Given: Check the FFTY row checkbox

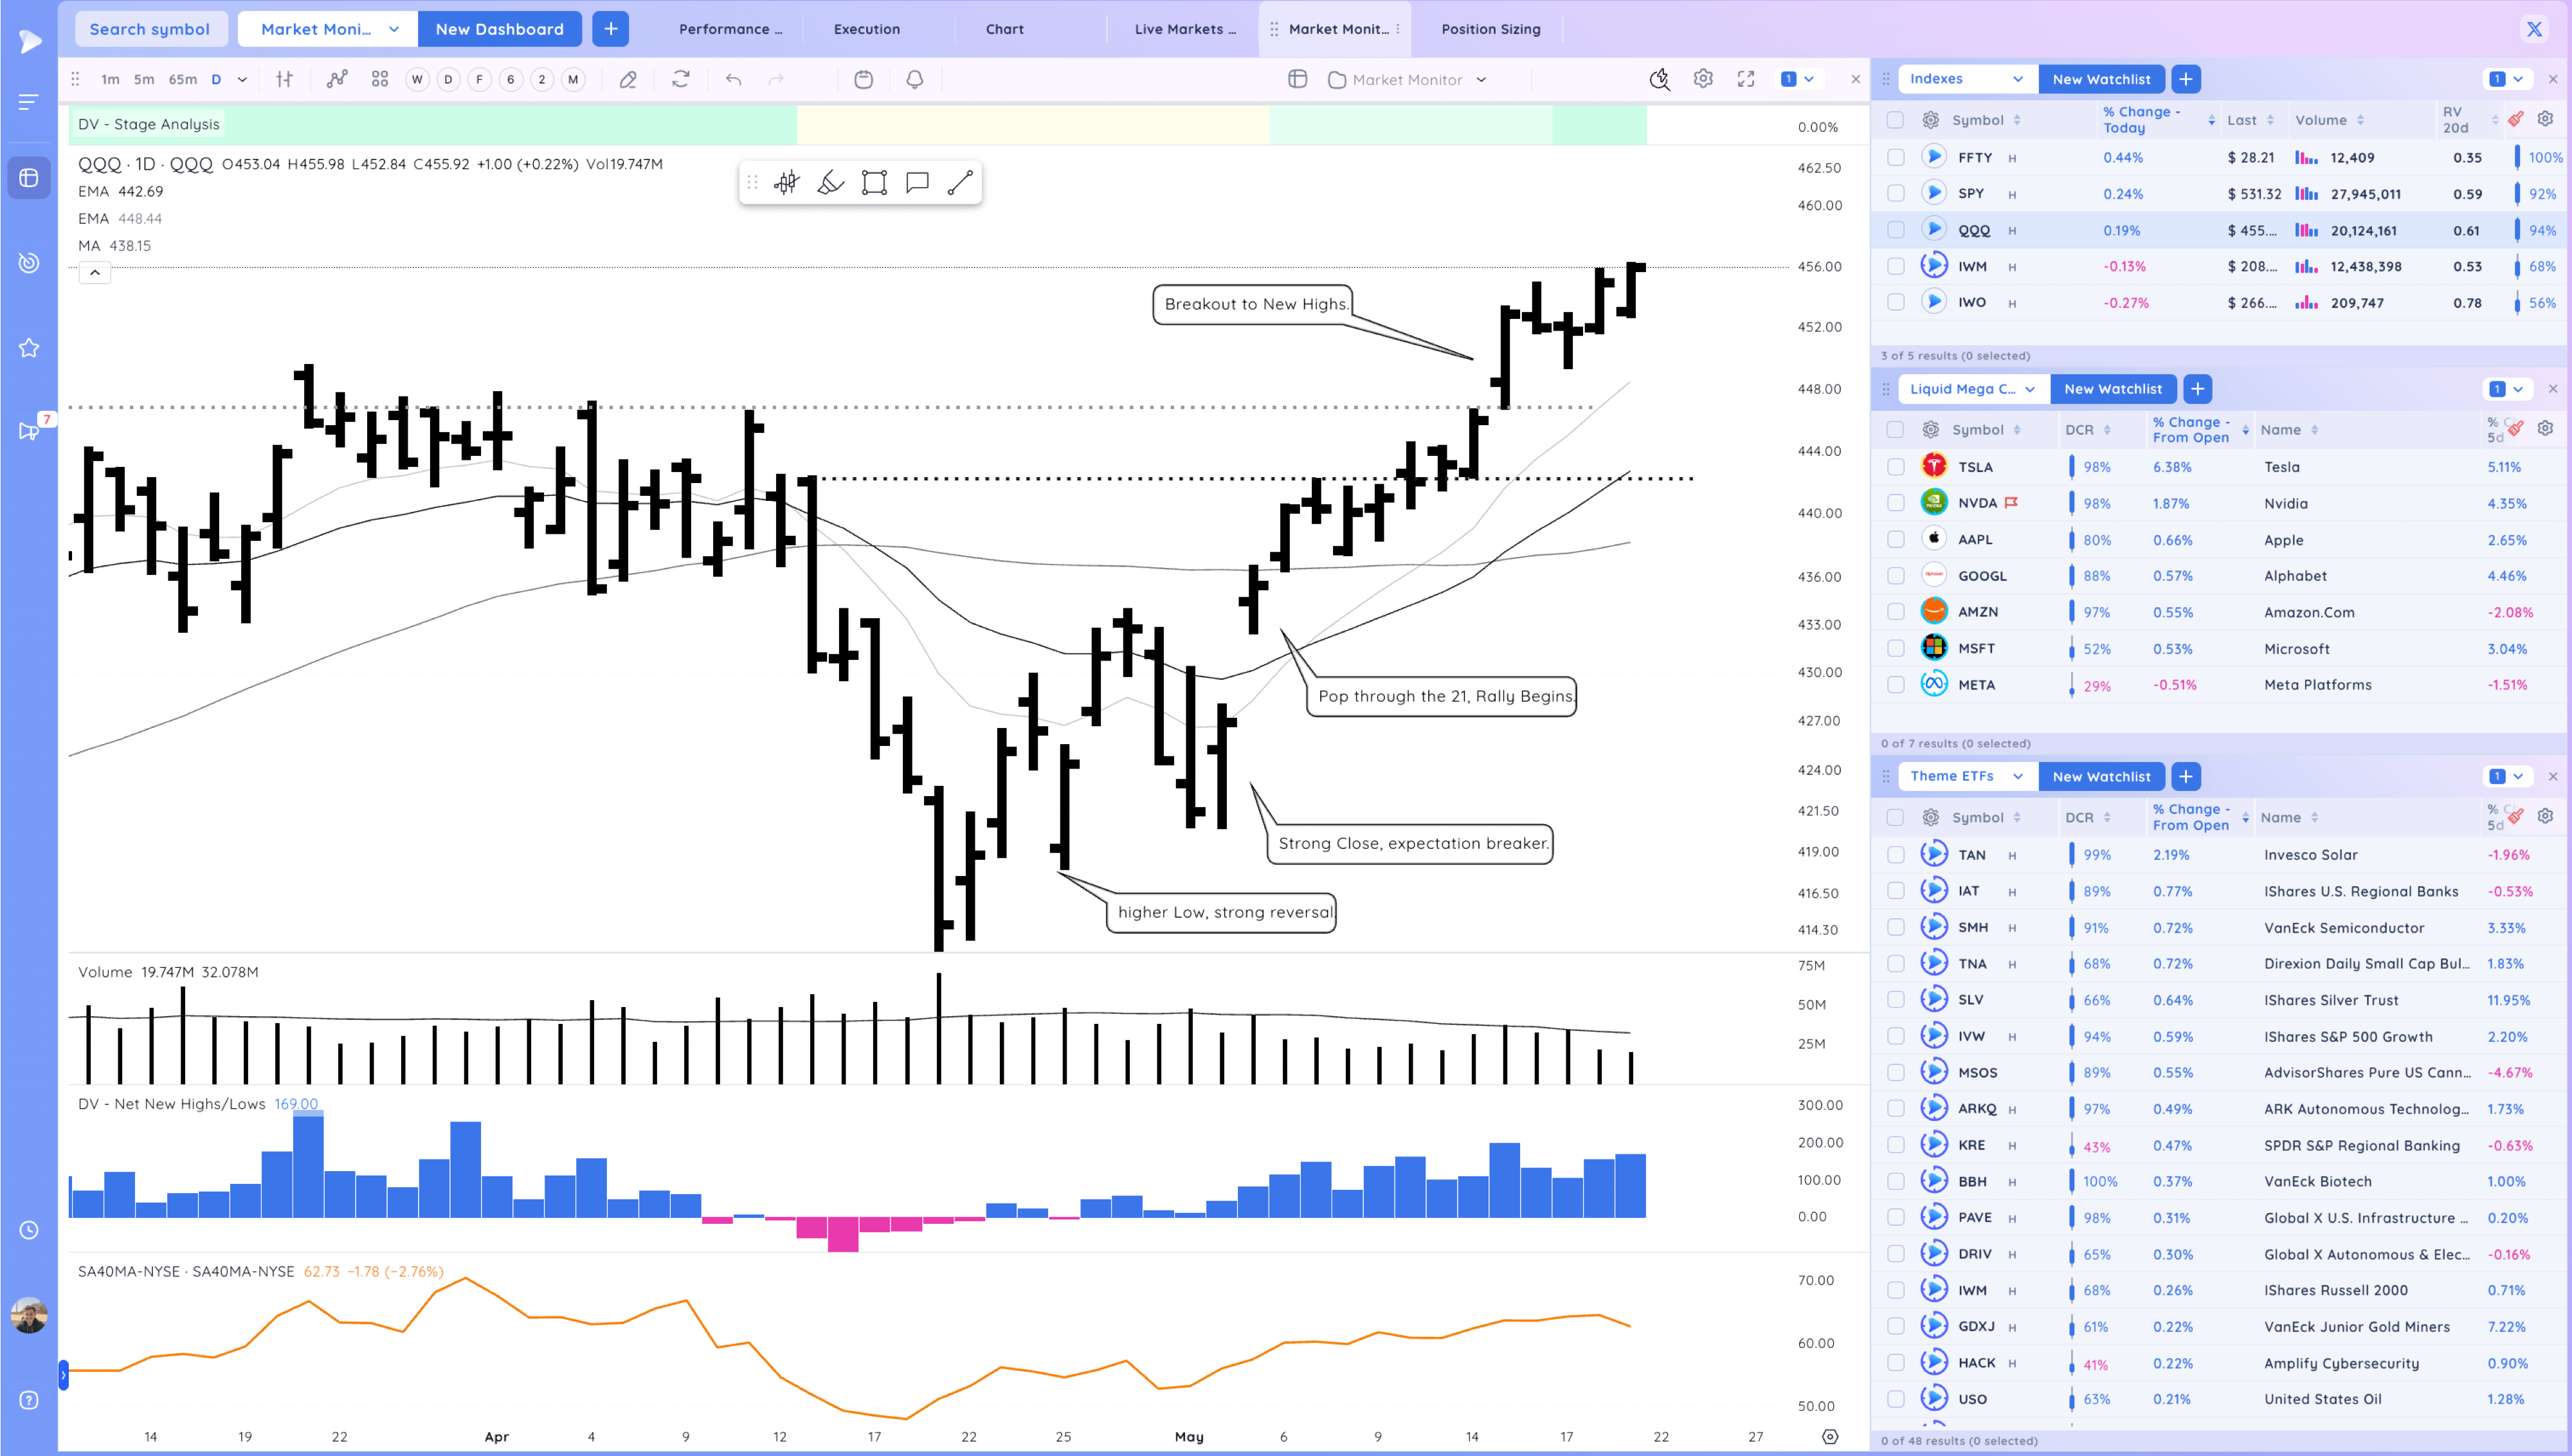Looking at the screenshot, I should [1896, 157].
